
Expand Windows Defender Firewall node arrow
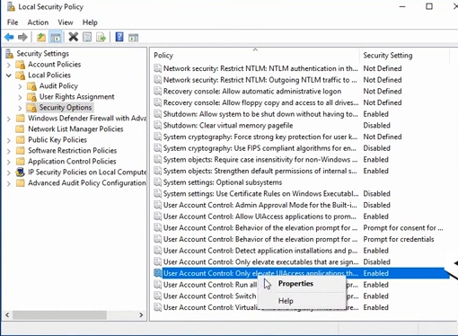[x=9, y=119]
